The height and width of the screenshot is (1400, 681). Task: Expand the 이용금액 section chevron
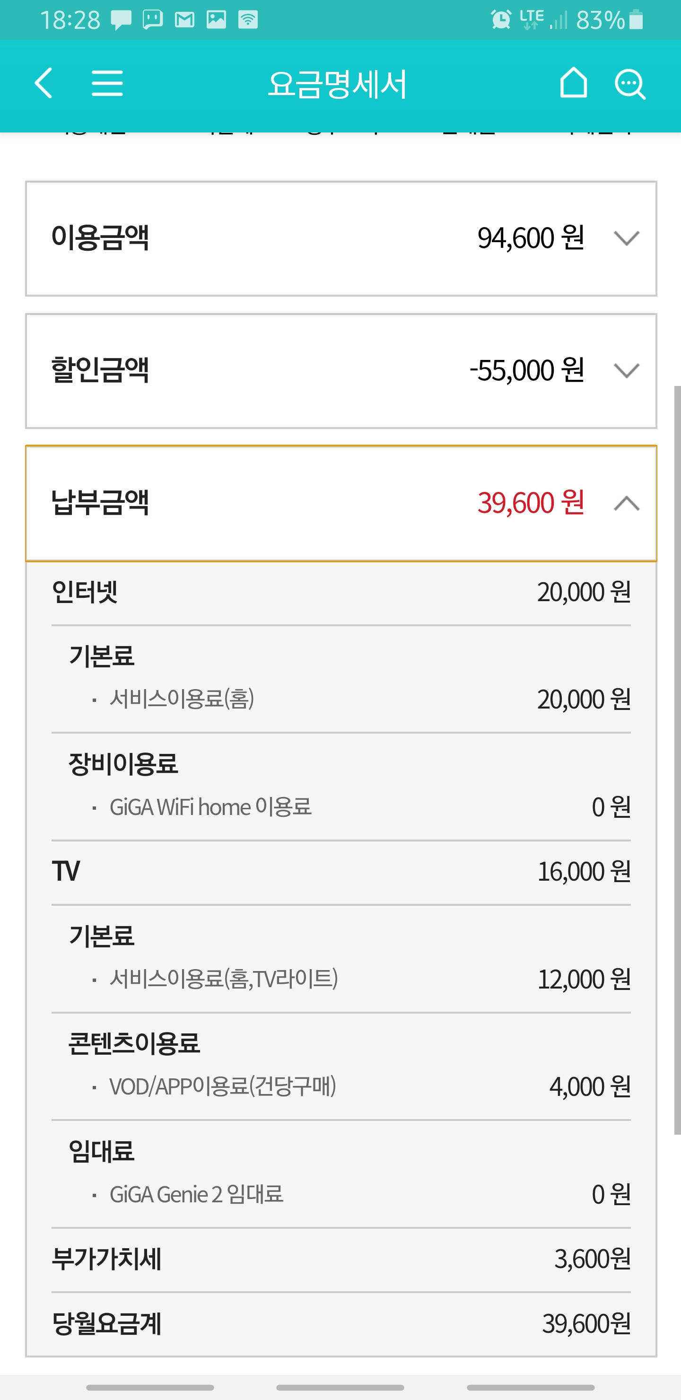[626, 238]
